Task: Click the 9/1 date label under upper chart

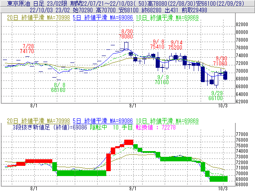Action: pos(133,106)
